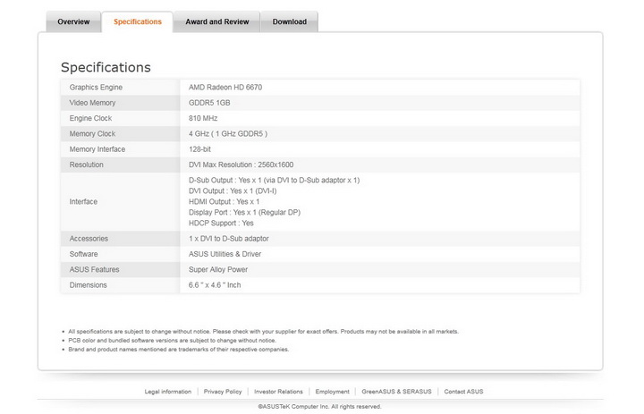Click the HDMI Output : Yes x 1 line
The width and height of the screenshot is (644, 414).
[x=224, y=202]
